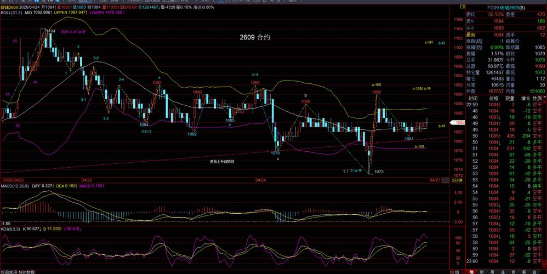Click the '2609 合约' chart annotation

pos(255,37)
